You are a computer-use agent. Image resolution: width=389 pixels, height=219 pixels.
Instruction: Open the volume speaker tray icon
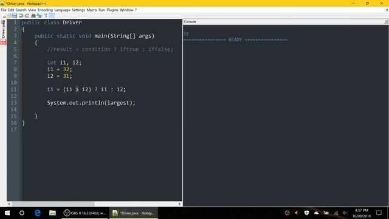tap(345, 213)
